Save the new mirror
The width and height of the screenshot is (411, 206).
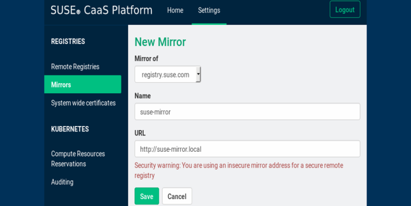pyautogui.click(x=147, y=196)
